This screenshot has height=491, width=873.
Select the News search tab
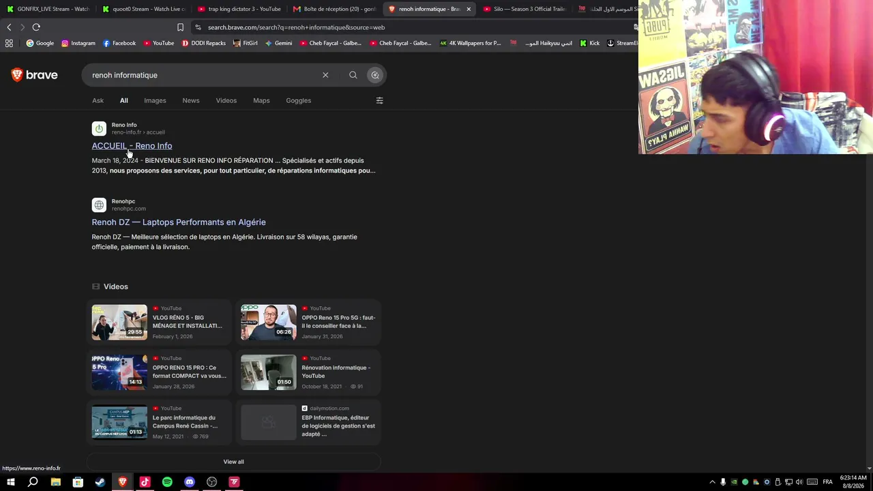pyautogui.click(x=191, y=100)
